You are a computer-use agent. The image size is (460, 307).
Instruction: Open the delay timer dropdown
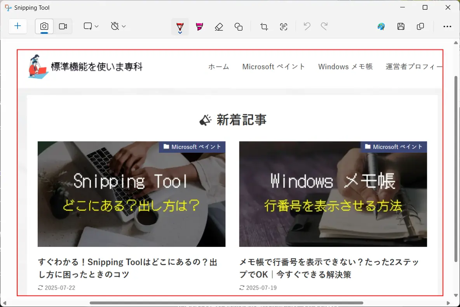[118, 26]
